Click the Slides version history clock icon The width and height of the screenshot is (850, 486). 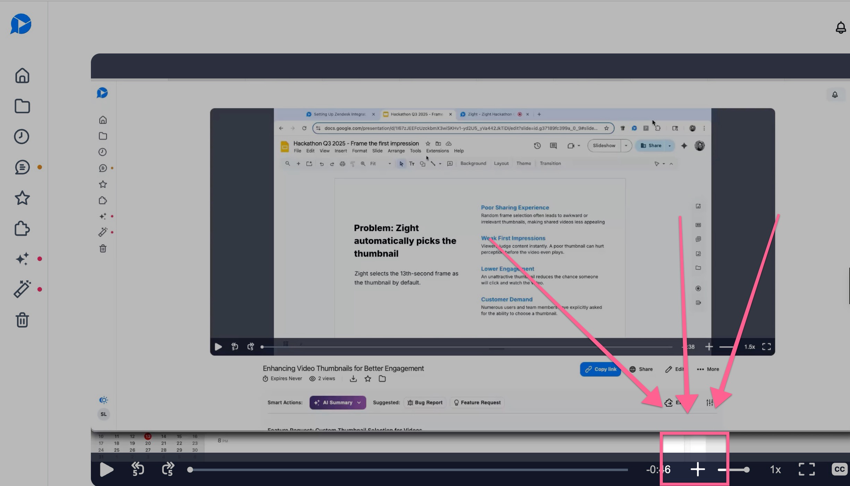[x=537, y=146]
